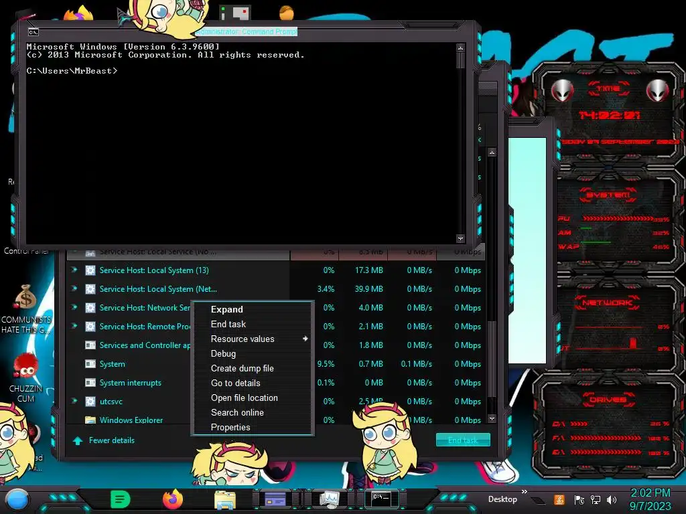Open Command Prompt window system menu icon
The height and width of the screenshot is (514, 686).
tap(33, 32)
